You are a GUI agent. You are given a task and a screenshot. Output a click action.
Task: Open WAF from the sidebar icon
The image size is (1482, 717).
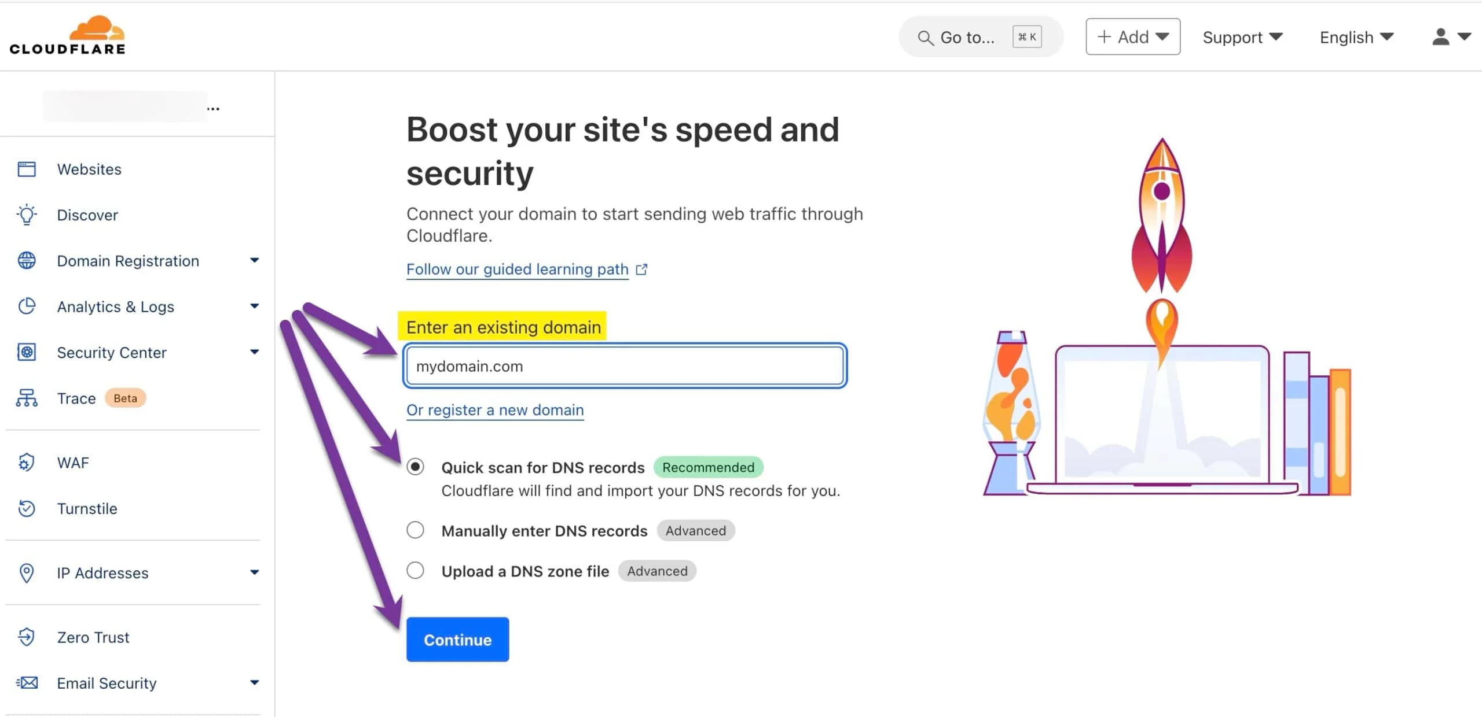pyautogui.click(x=27, y=463)
